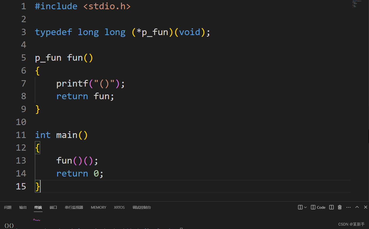
Task: Click the ()() output in the terminal
Action: click(9, 226)
